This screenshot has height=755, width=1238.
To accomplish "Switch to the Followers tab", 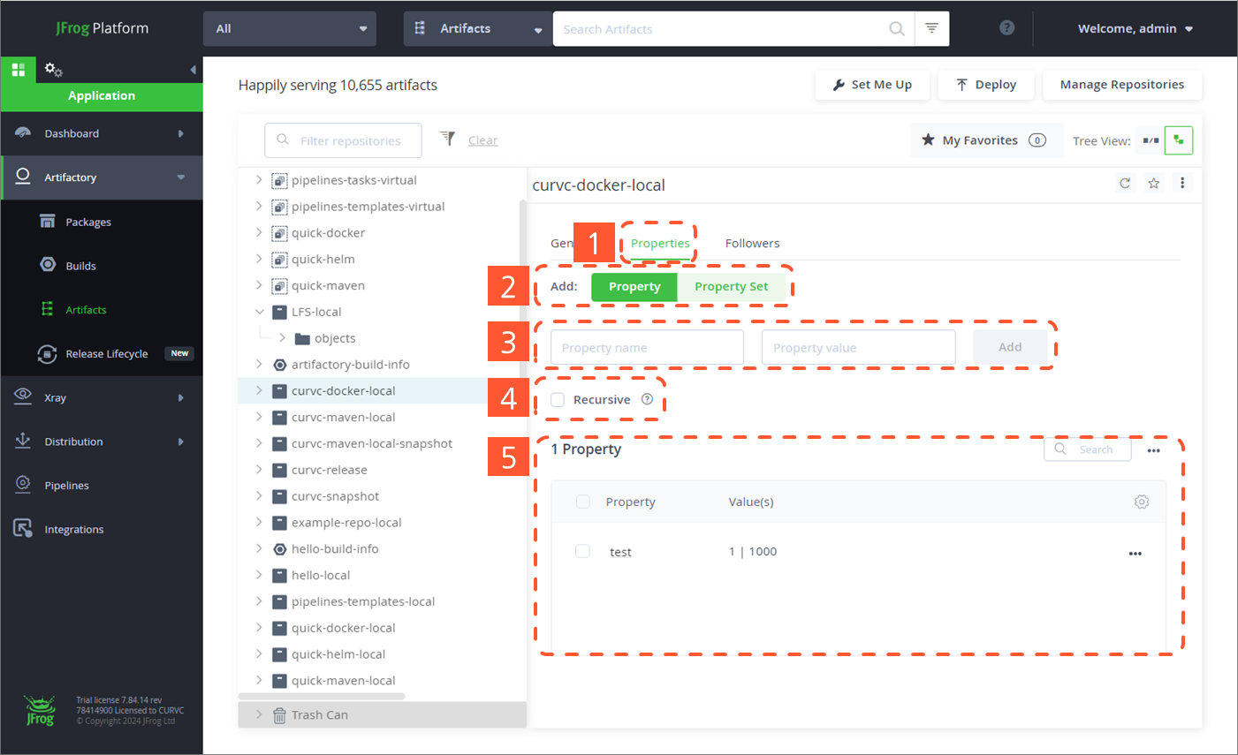I will pos(752,243).
